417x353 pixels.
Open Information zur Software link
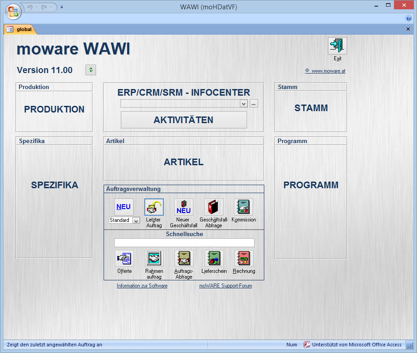[142, 285]
